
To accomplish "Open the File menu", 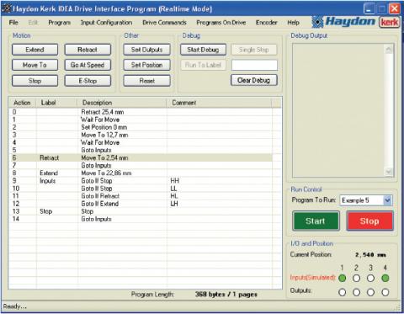I will click(13, 23).
